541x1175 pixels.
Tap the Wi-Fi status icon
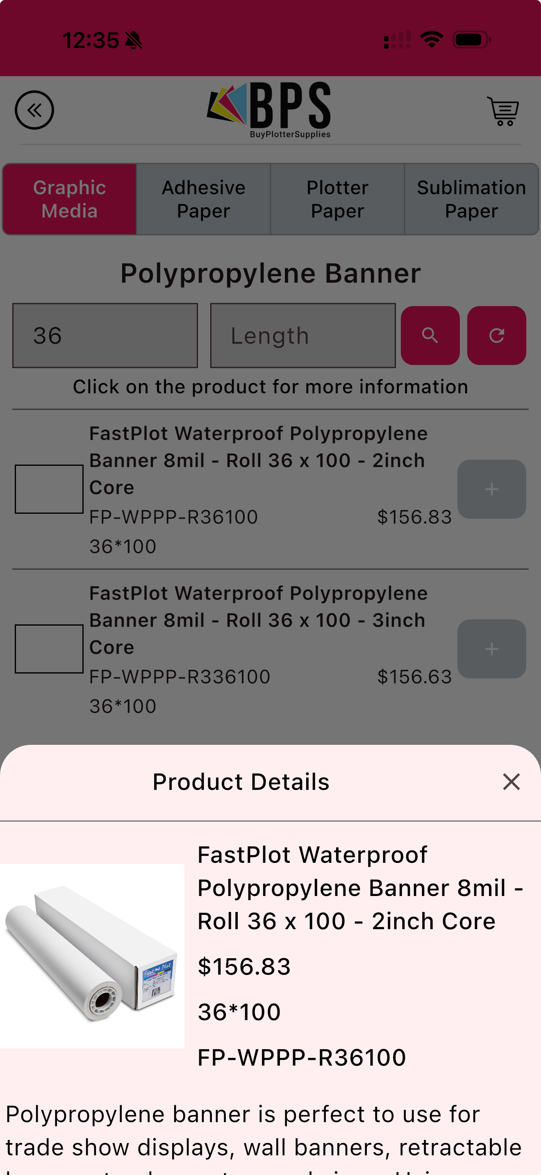tap(432, 40)
